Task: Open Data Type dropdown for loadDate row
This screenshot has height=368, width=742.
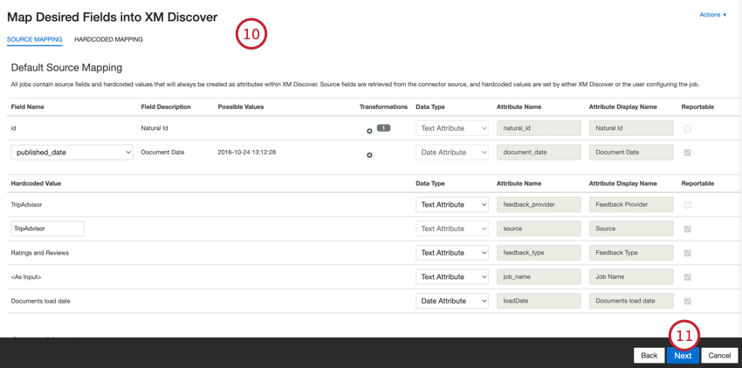Action: 451,301
